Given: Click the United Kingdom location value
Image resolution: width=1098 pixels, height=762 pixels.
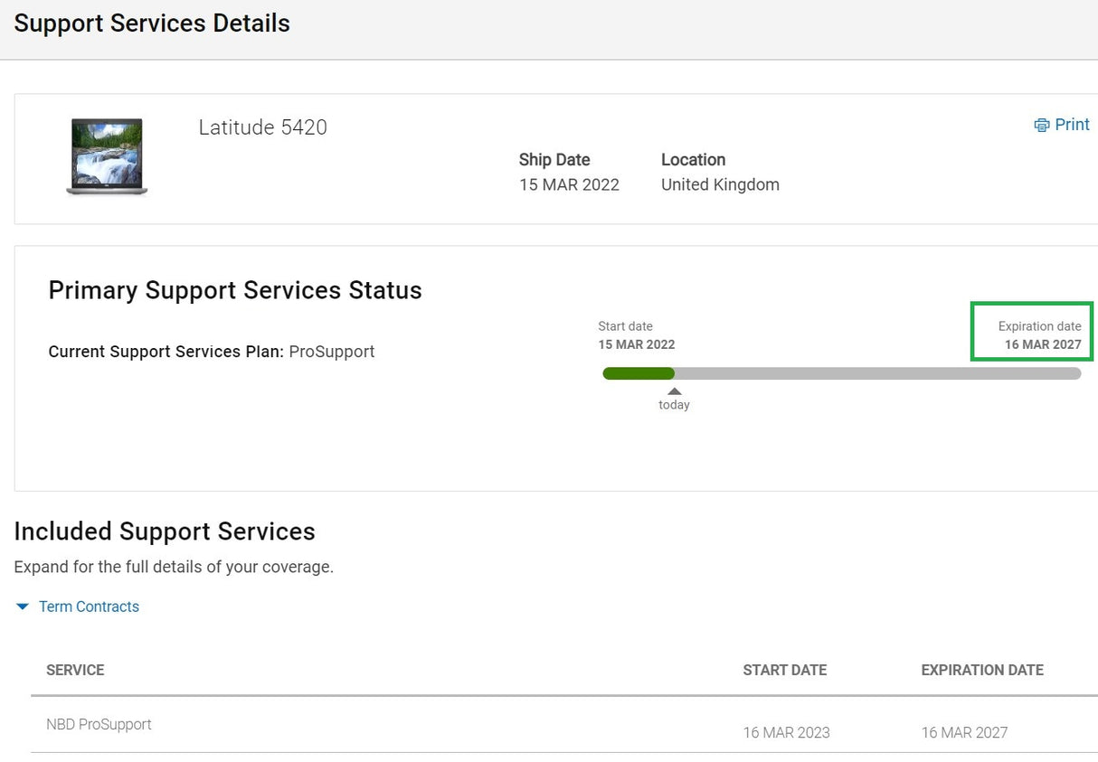Looking at the screenshot, I should [x=720, y=185].
